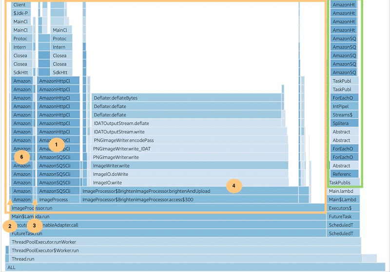Select BrightenImageProcessor.brightenAndUpload frame
The width and height of the screenshot is (390, 272).
[189, 191]
